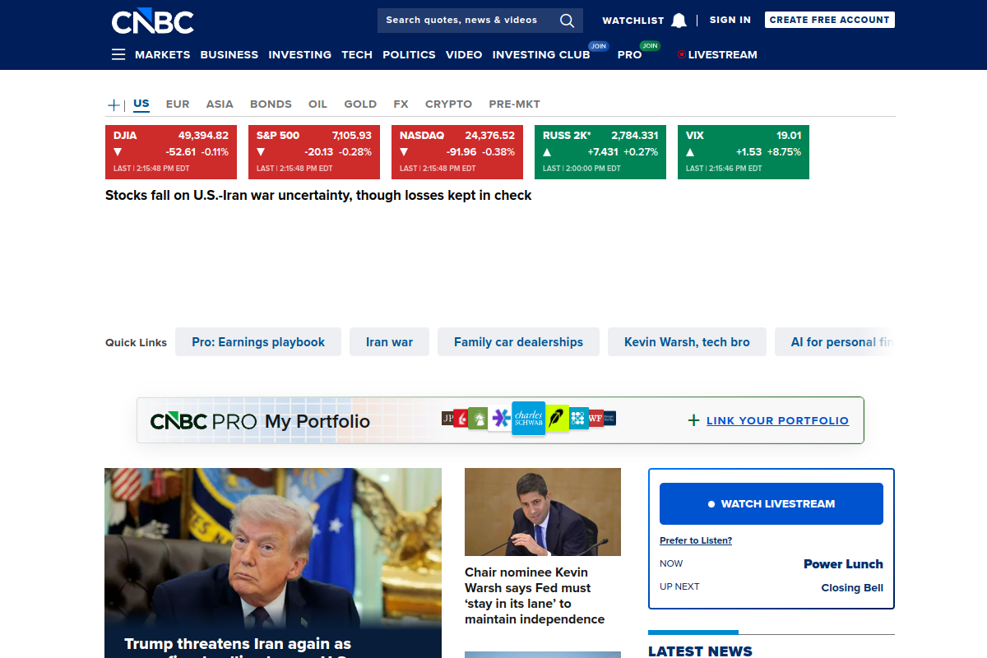Select the US markets tab

coord(141,104)
